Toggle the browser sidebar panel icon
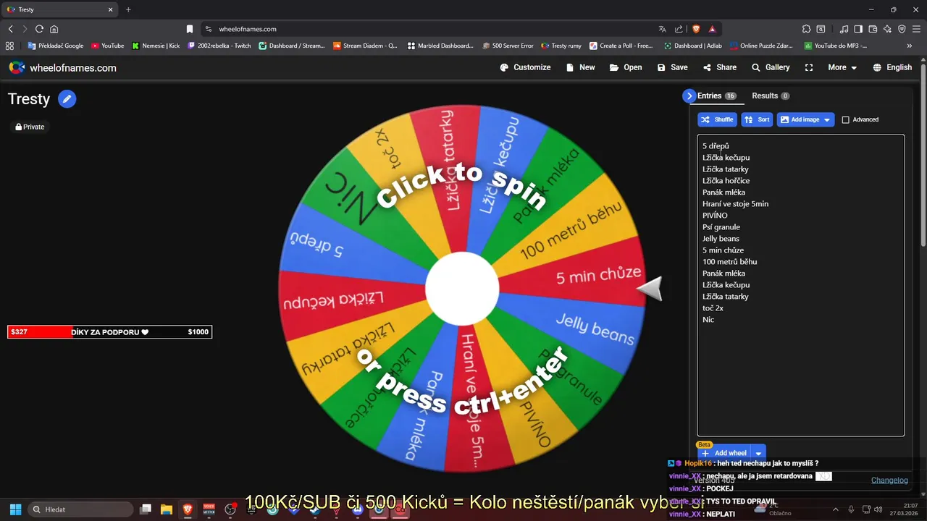Screen dimensions: 927x521 pos(858,29)
